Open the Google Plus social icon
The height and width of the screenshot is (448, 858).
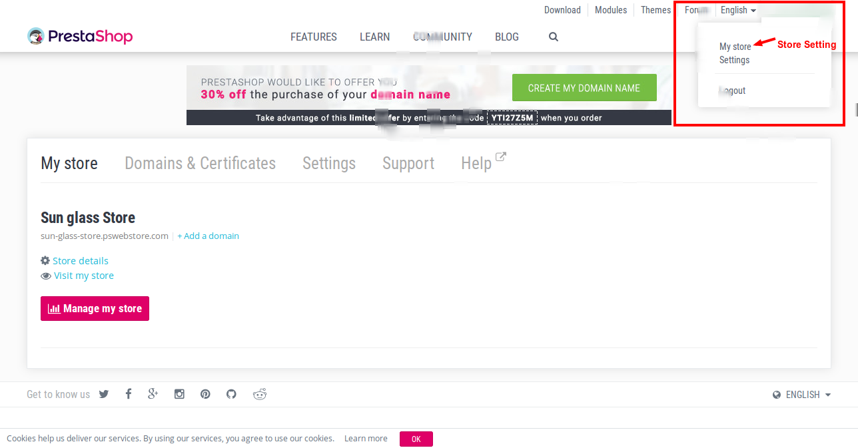[153, 394]
